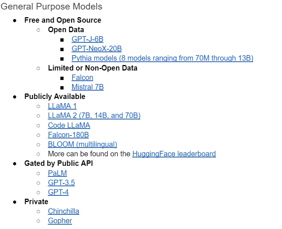The height and width of the screenshot is (229, 282).
Task: Open the Chinchilla link
Action: [64, 211]
